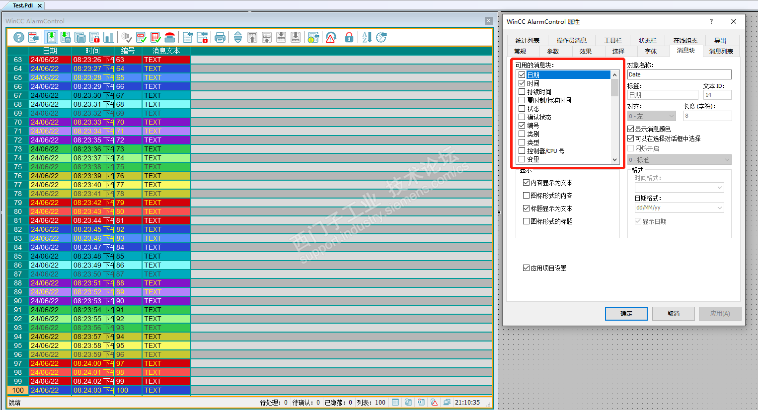758x410 pixels.
Task: Go to the next message icon
Action: (281, 37)
